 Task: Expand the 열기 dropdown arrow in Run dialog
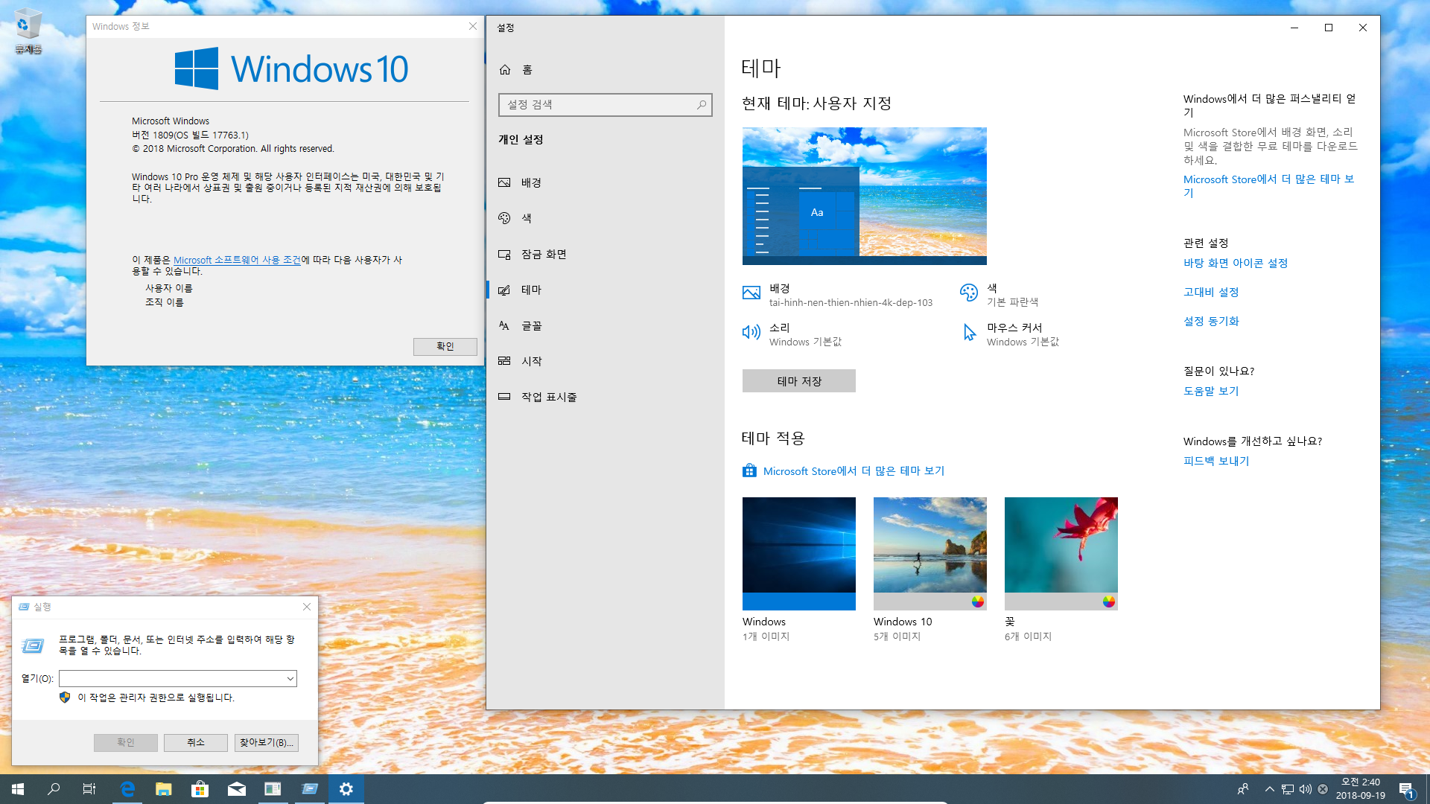[290, 679]
